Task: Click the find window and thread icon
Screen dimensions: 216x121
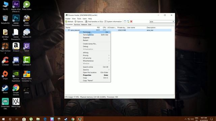Action: [128, 22]
